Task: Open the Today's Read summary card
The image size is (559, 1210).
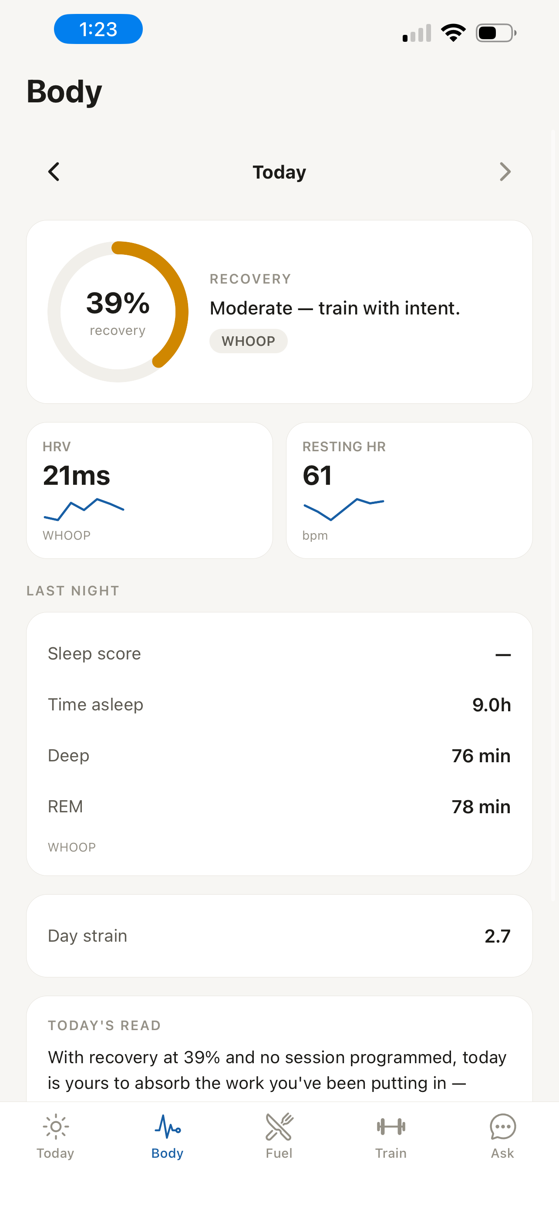Action: 279,1049
